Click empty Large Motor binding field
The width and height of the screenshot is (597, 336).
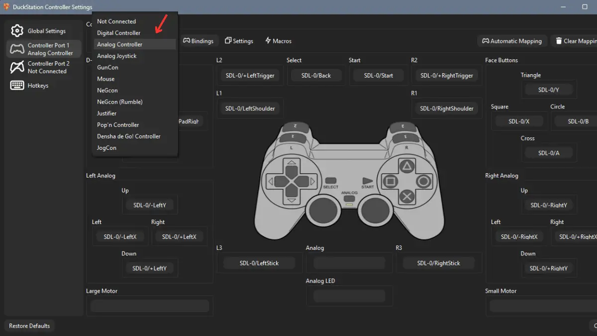coord(150,306)
